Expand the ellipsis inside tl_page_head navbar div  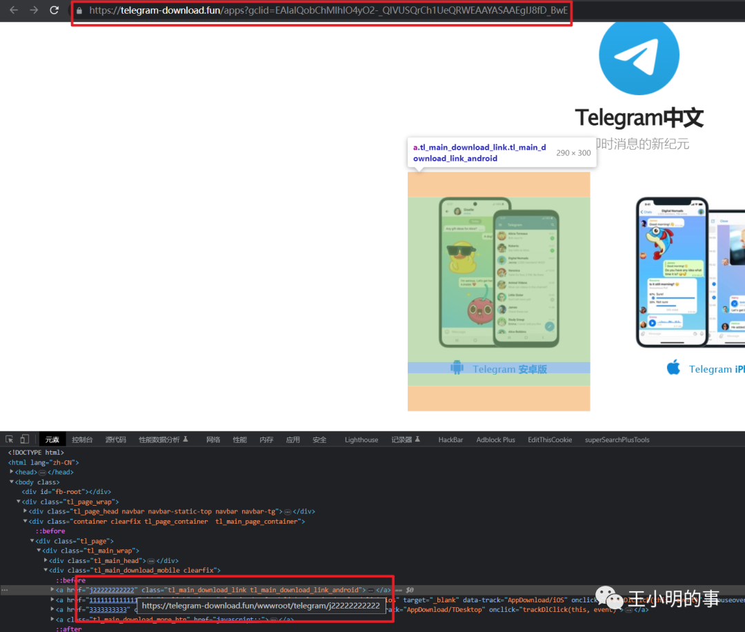tap(288, 512)
